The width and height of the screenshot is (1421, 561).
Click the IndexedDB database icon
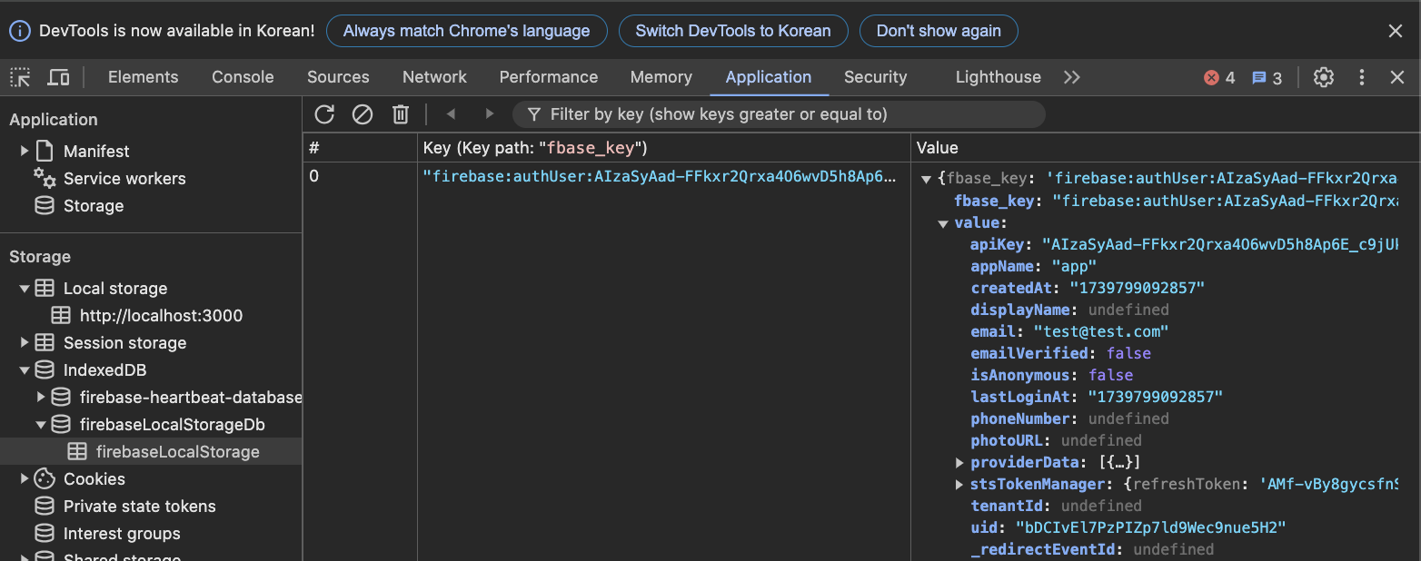(x=45, y=369)
